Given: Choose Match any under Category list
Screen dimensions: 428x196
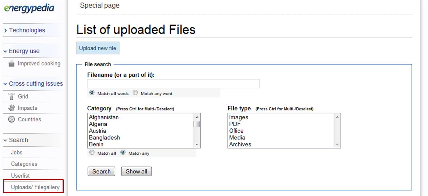Looking at the screenshot, I should [123, 153].
